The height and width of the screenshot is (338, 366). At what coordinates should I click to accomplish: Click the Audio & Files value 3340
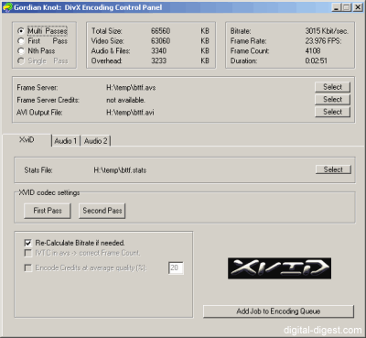[158, 51]
